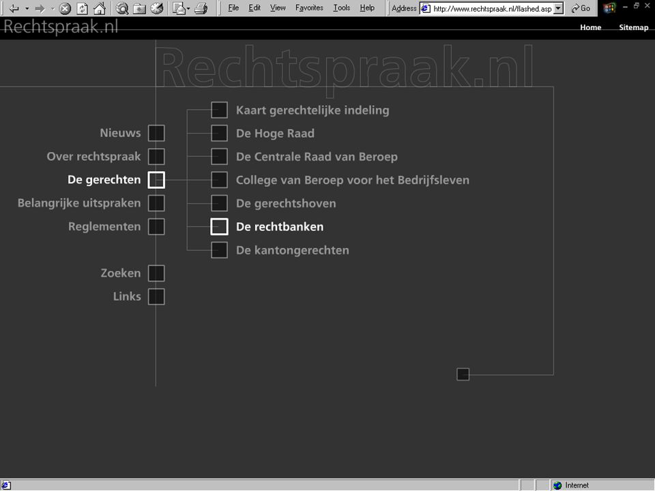Open the Home link in the header
Viewport: 655px width, 491px height.
click(x=590, y=27)
